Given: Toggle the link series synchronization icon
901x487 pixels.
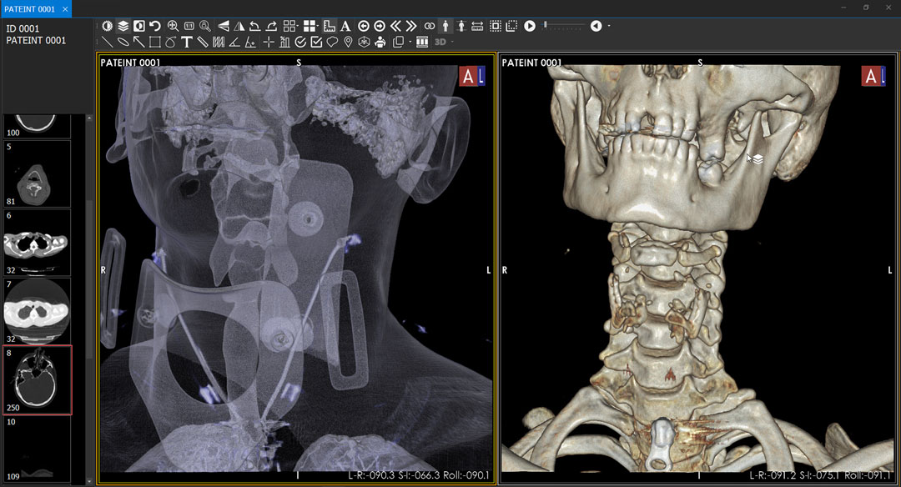Looking at the screenshot, I should (x=430, y=26).
